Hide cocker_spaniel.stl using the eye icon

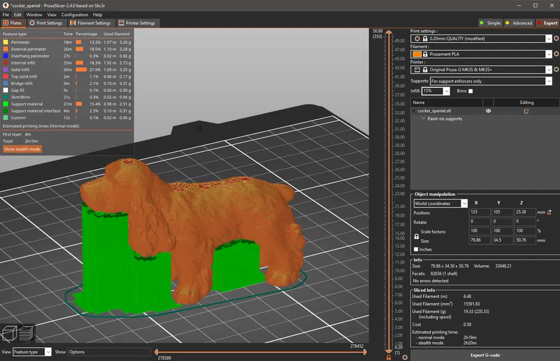[x=488, y=111]
